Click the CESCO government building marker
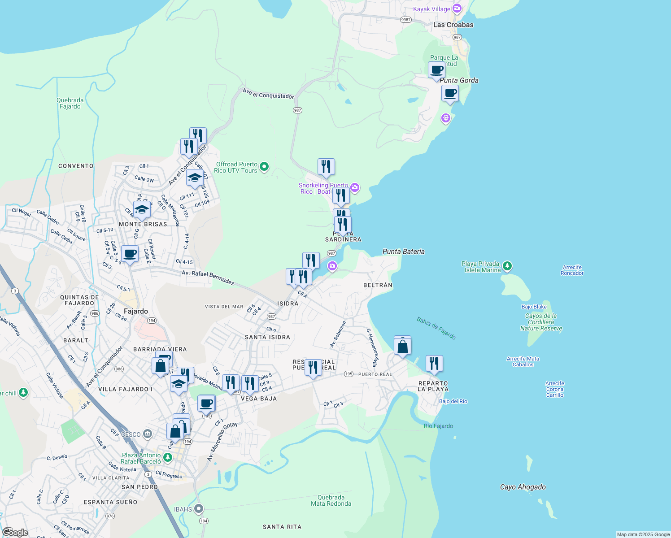 coord(148,434)
